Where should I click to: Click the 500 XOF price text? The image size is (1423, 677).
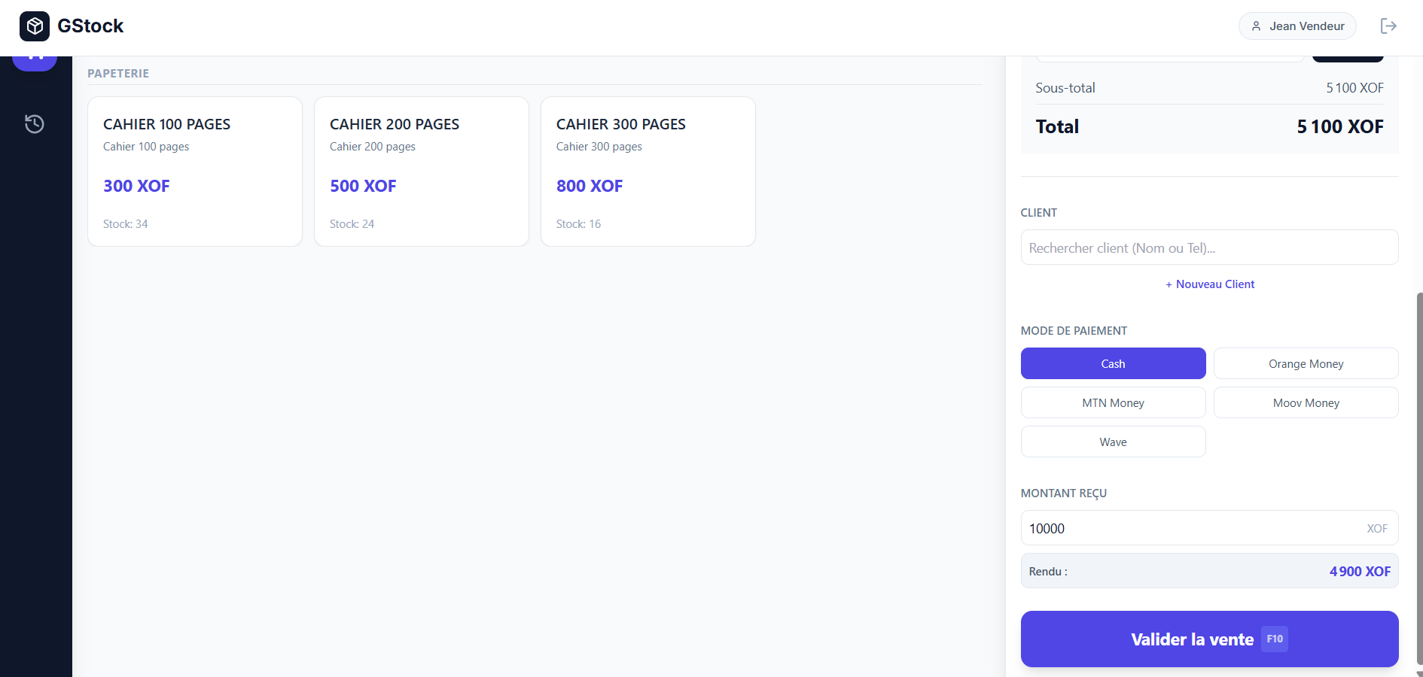coord(363,186)
